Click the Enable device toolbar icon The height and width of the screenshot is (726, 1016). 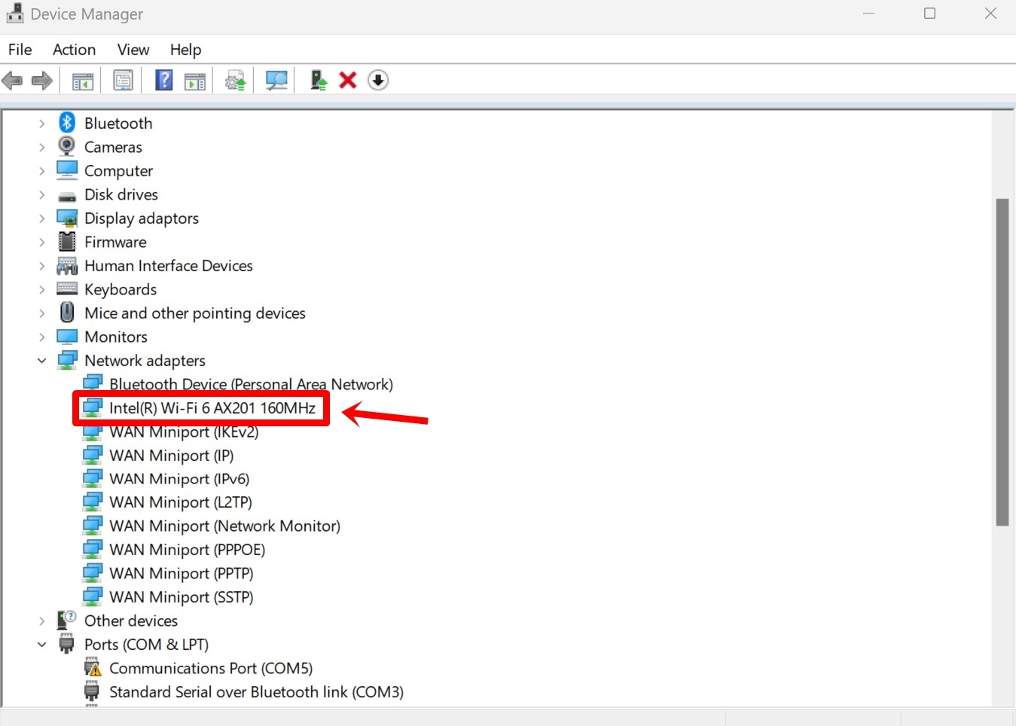(319, 80)
